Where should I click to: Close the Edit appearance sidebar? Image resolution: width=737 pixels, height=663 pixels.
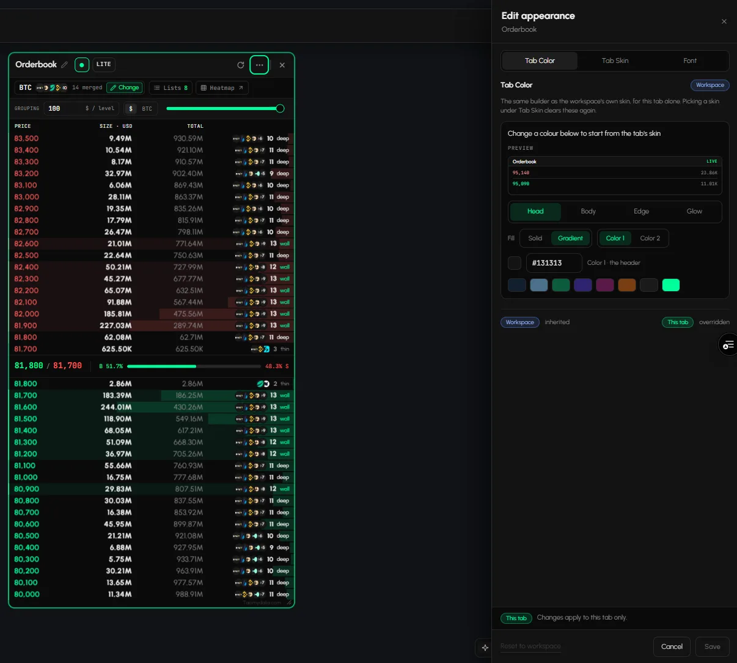[724, 21]
